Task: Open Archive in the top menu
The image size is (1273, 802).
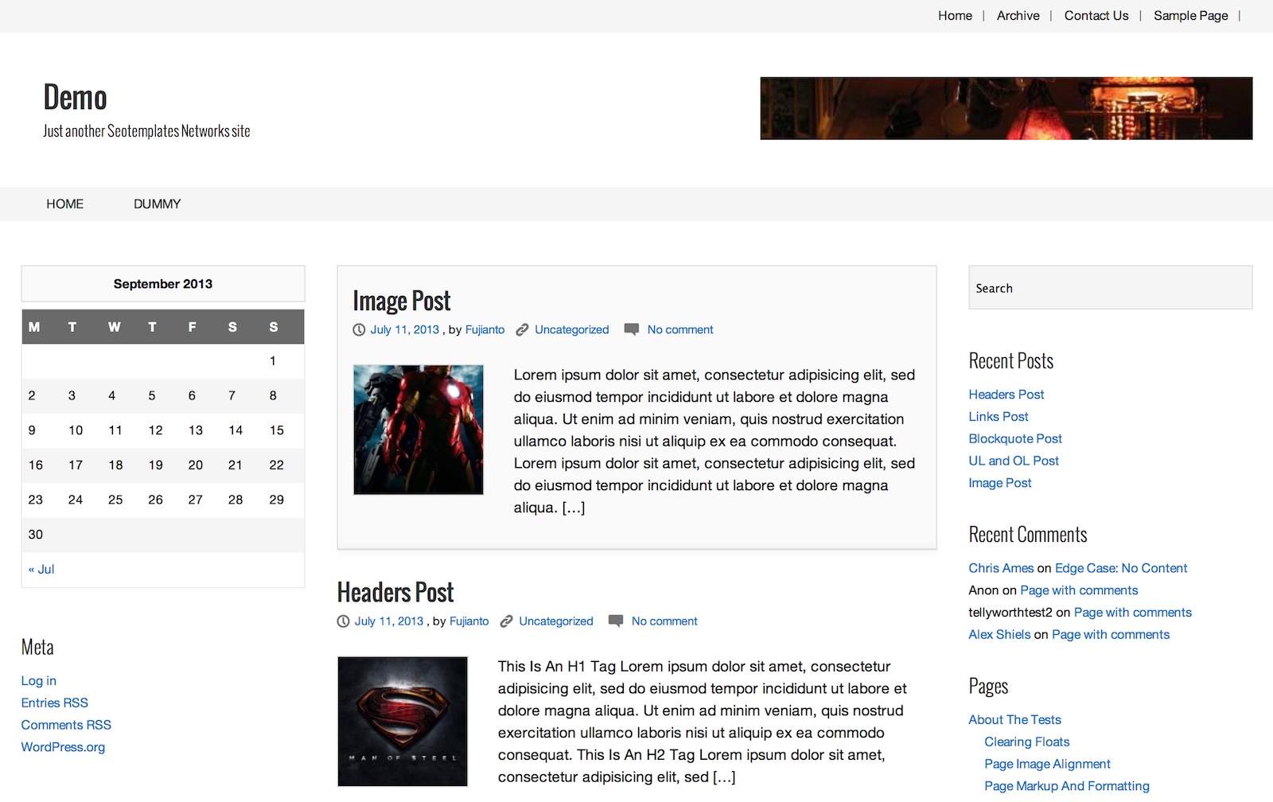Action: click(x=1018, y=16)
